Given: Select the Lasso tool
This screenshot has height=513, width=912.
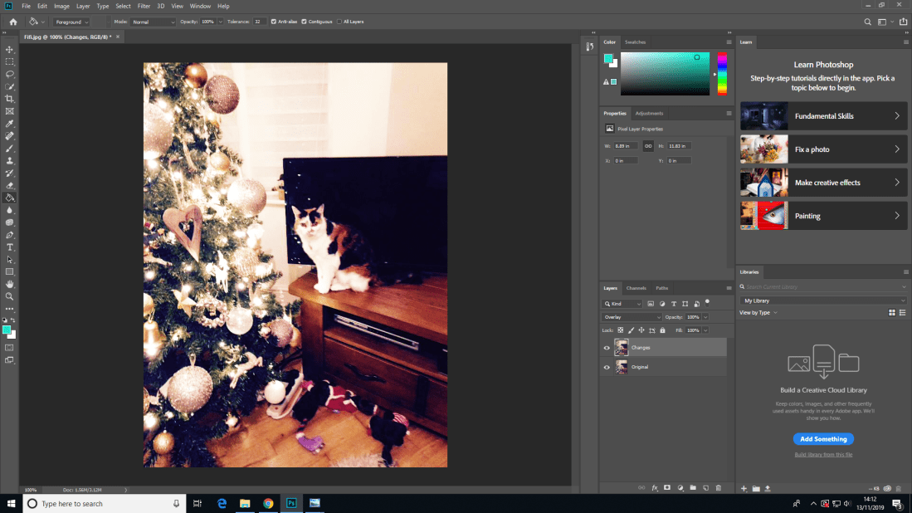Looking at the screenshot, I should click(x=10, y=74).
